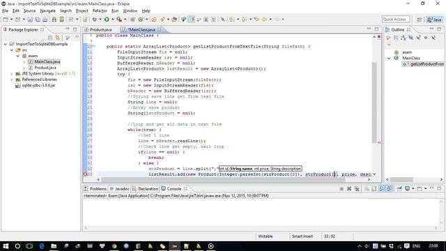This screenshot has width=446, height=251.
Task: Click Collapse All in Package Explorer
Action: coord(50,38)
